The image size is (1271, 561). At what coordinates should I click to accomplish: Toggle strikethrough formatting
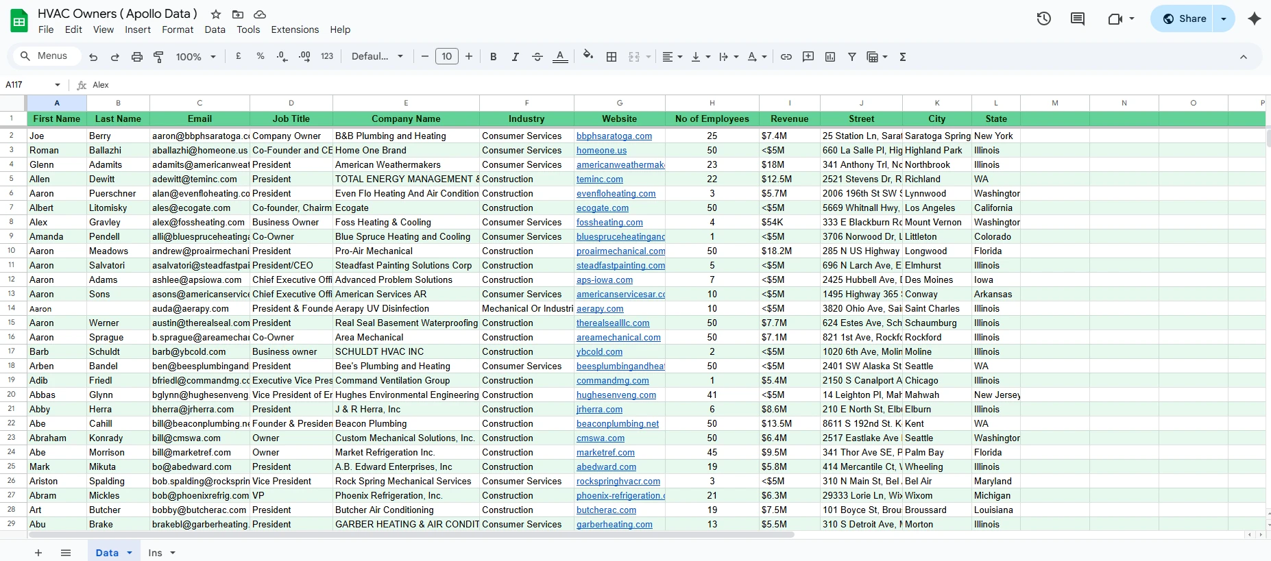537,57
